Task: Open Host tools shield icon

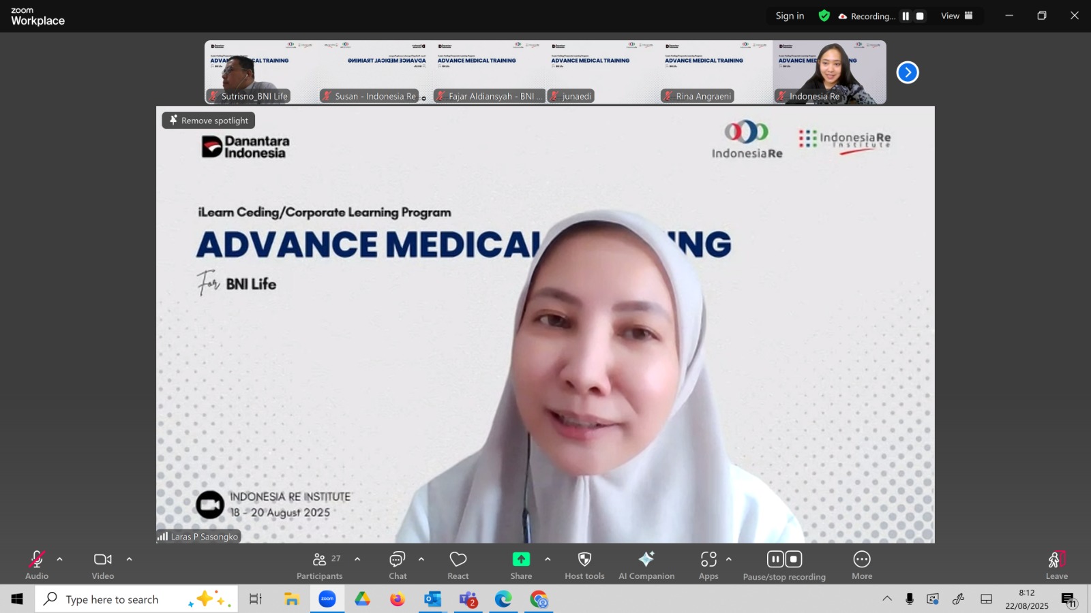Action: (584, 565)
